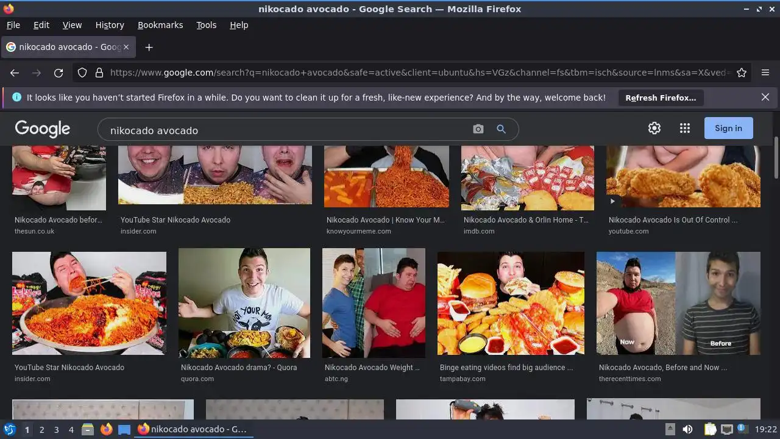This screenshot has width=780, height=439.
Task: Click the quora.com source text
Action: 197,379
